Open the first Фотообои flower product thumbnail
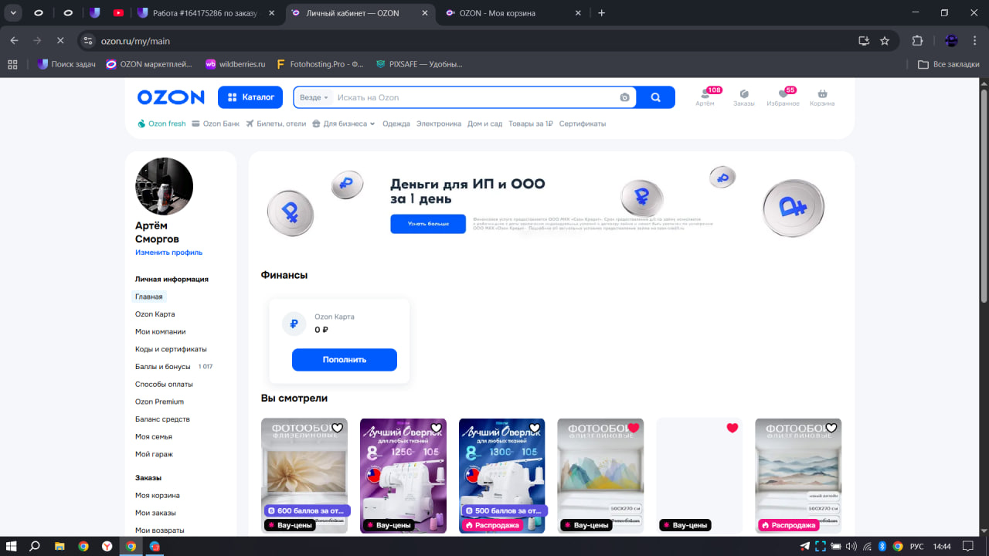The height and width of the screenshot is (556, 989). click(x=304, y=476)
